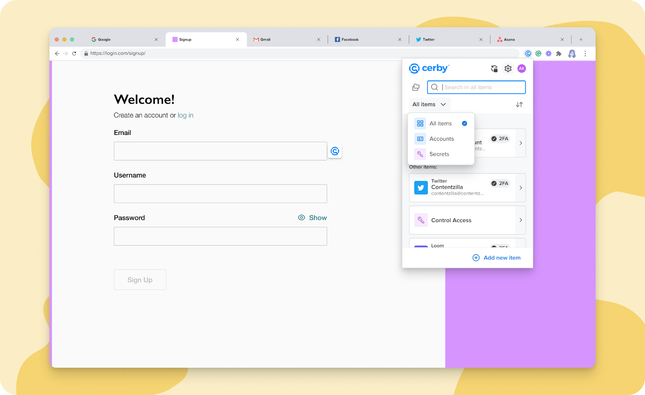Click the browser forward arrow

(66, 53)
